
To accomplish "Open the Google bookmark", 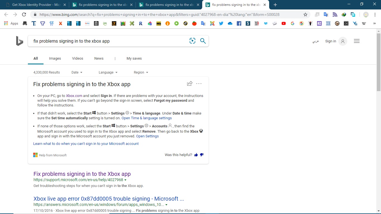I will point(293,24).
